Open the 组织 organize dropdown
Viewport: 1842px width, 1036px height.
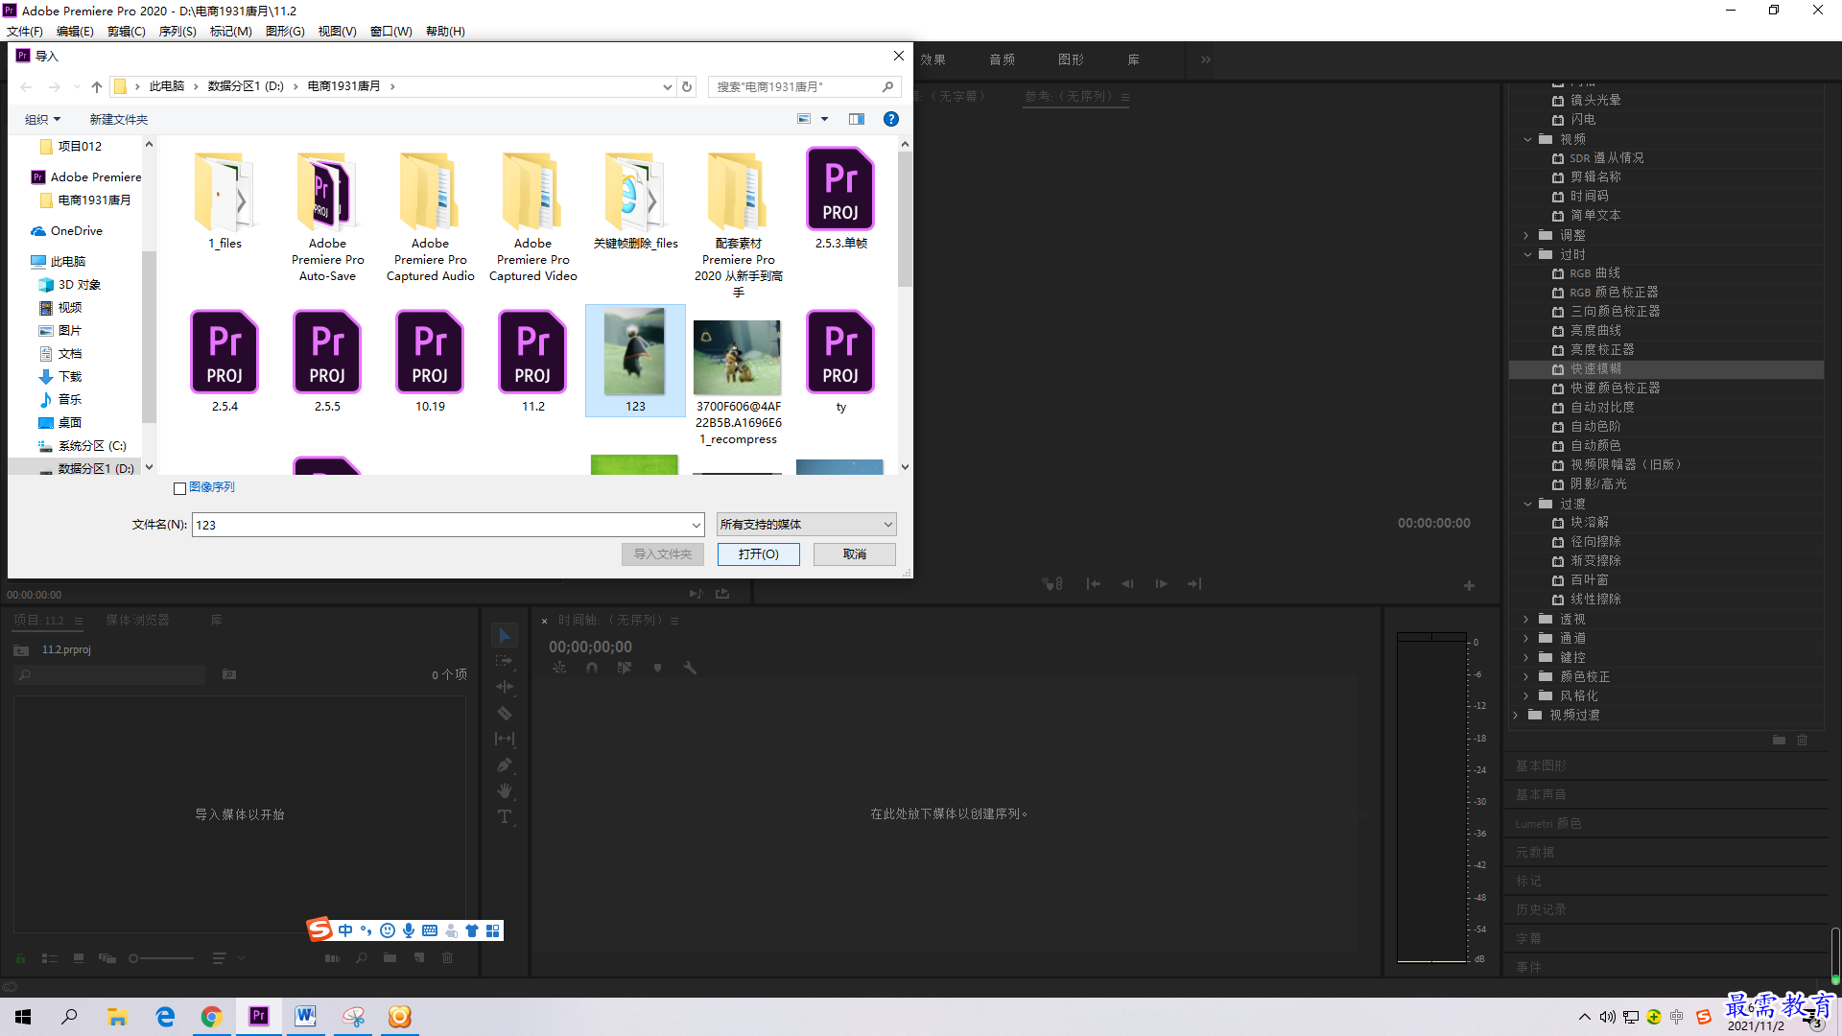coord(42,119)
